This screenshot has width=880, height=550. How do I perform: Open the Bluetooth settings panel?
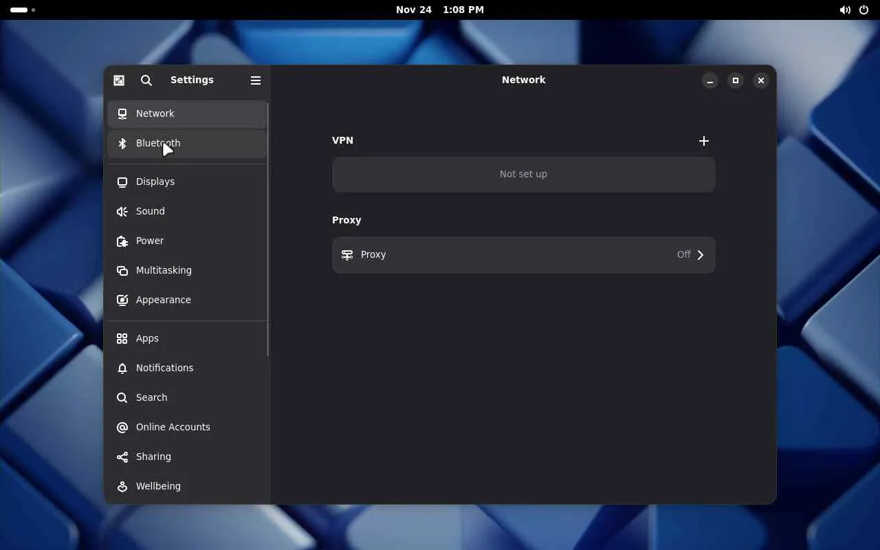coord(187,143)
